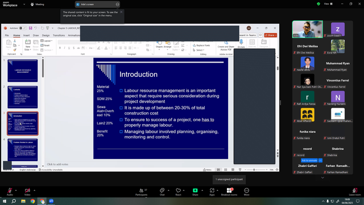Click the Zoom encryption shield icon

[318, 4]
